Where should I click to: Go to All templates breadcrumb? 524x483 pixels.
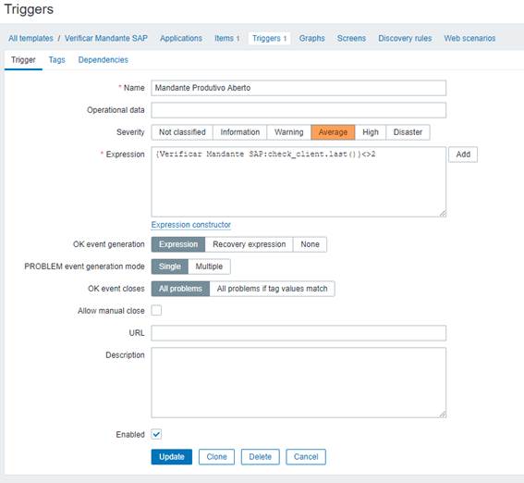coord(30,38)
